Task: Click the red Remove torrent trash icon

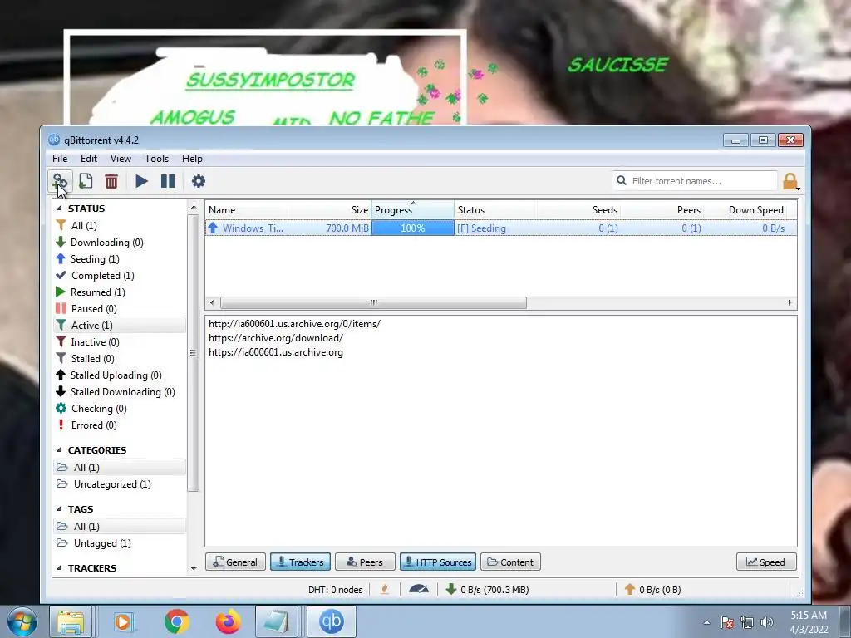Action: 111,181
